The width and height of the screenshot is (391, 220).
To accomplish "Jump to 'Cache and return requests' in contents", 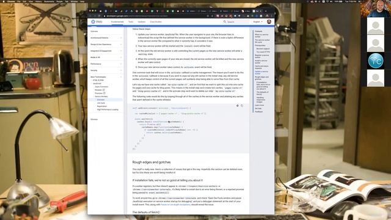I will tap(261, 67).
